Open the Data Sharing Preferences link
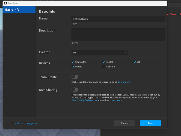The width and height of the screenshot is (181, 136). click(84, 100)
